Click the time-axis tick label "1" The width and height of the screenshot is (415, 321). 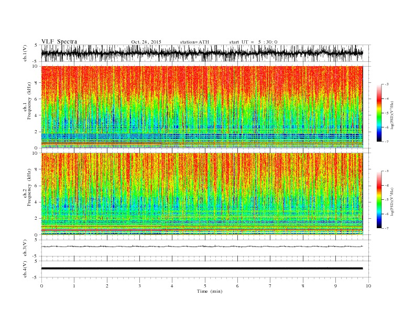coord(74,286)
